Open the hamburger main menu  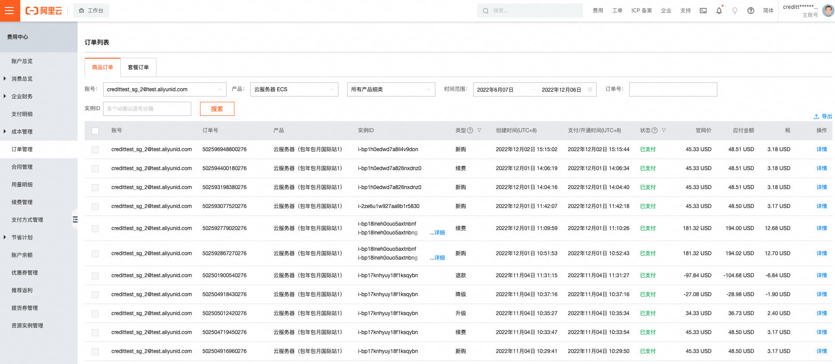10,11
